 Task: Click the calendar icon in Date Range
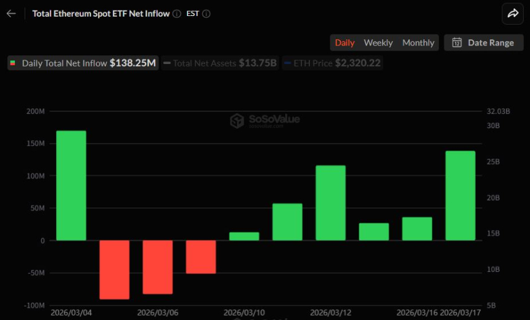(x=457, y=42)
